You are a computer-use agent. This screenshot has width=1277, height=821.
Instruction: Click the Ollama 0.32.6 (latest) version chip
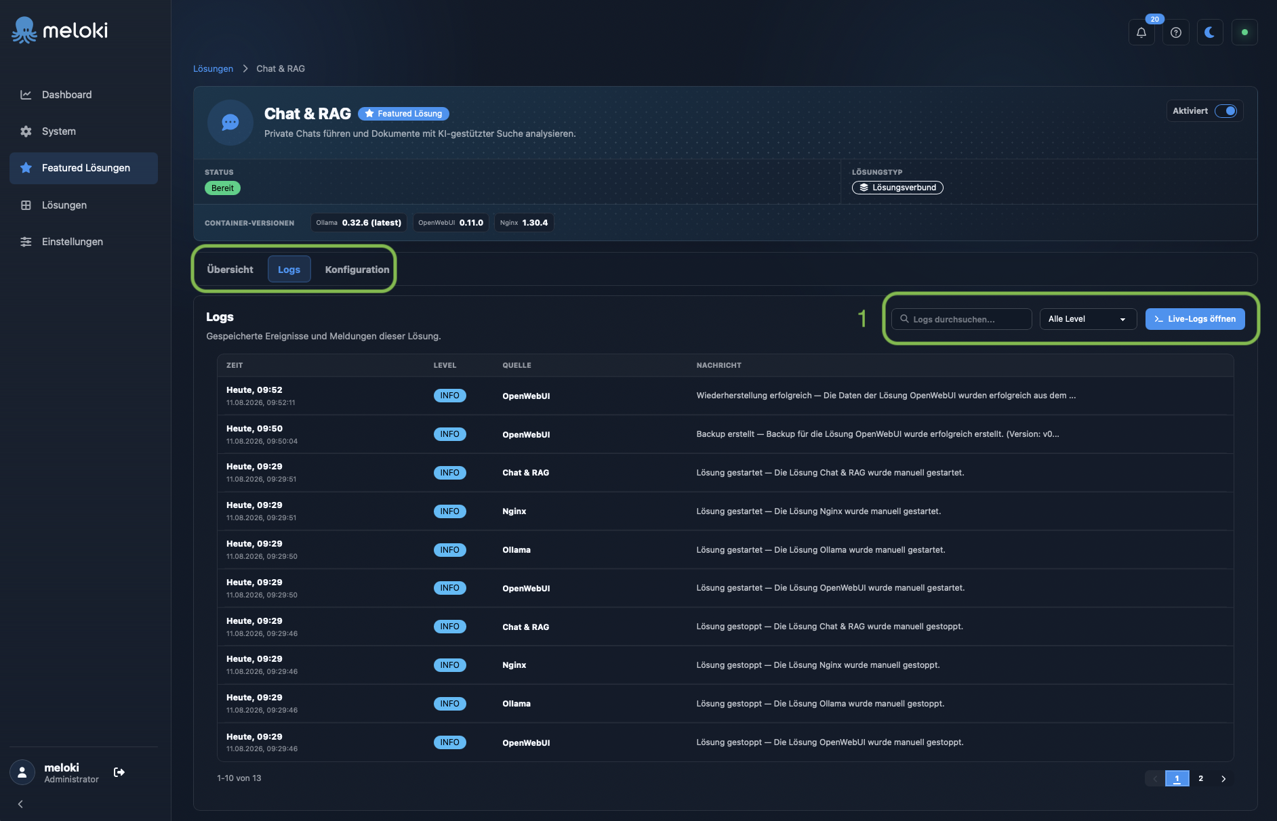[359, 223]
